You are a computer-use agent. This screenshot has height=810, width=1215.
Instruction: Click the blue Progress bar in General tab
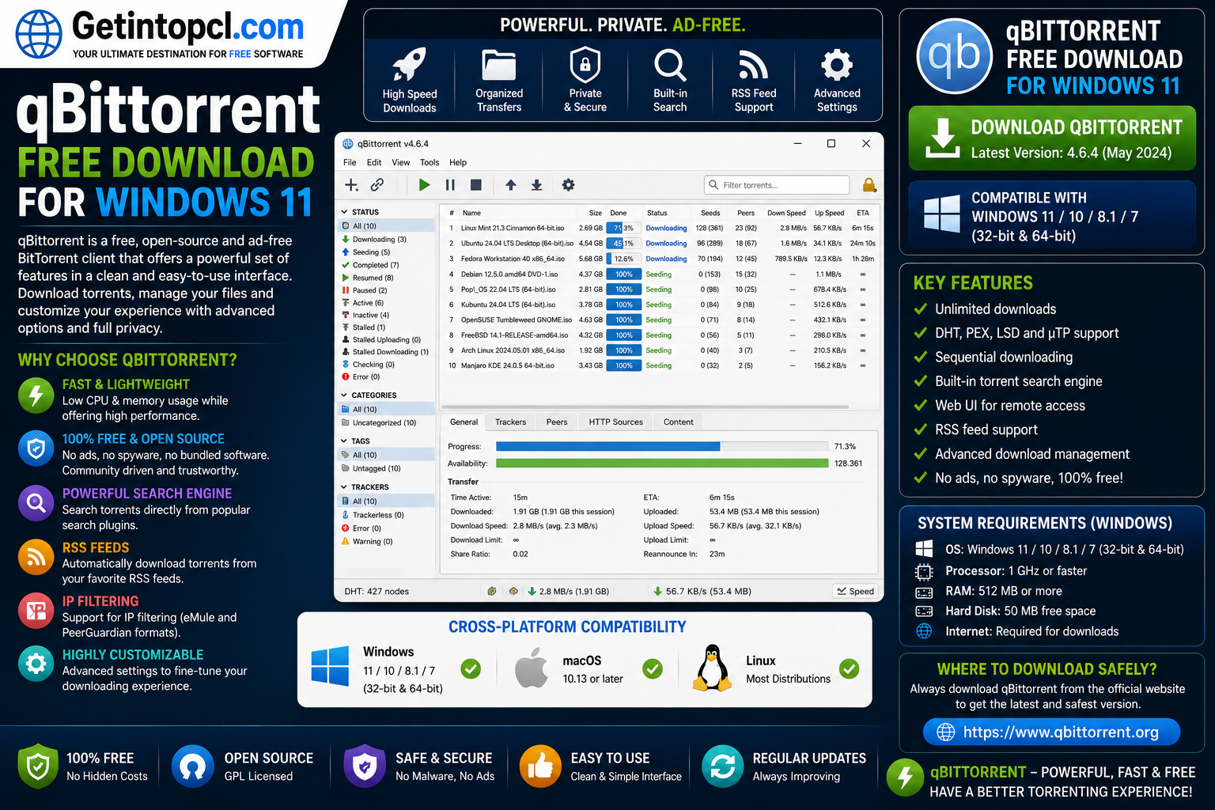(x=663, y=446)
